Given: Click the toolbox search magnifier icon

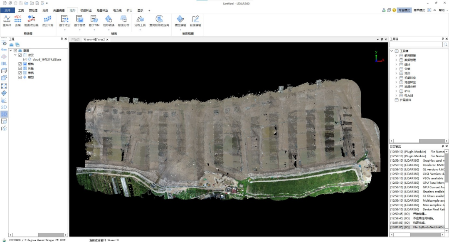Looking at the screenshot, I should coord(445,44).
